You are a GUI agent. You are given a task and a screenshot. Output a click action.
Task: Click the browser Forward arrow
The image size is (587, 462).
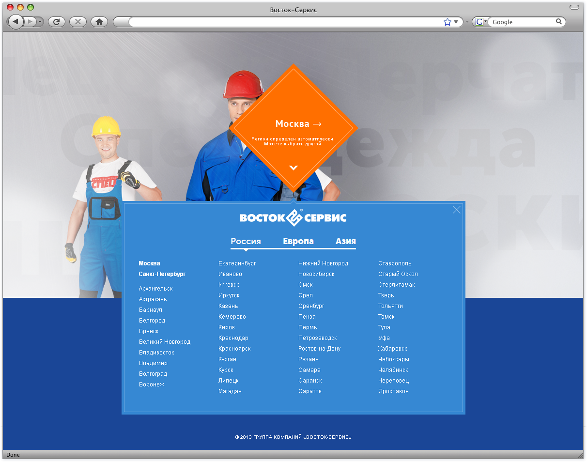tap(30, 22)
